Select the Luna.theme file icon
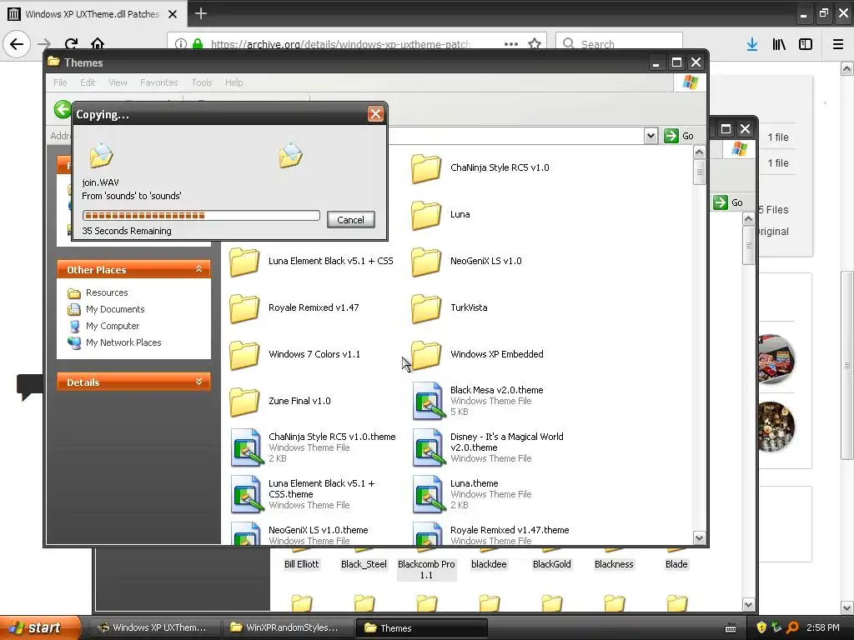The image size is (854, 640). pyautogui.click(x=428, y=495)
